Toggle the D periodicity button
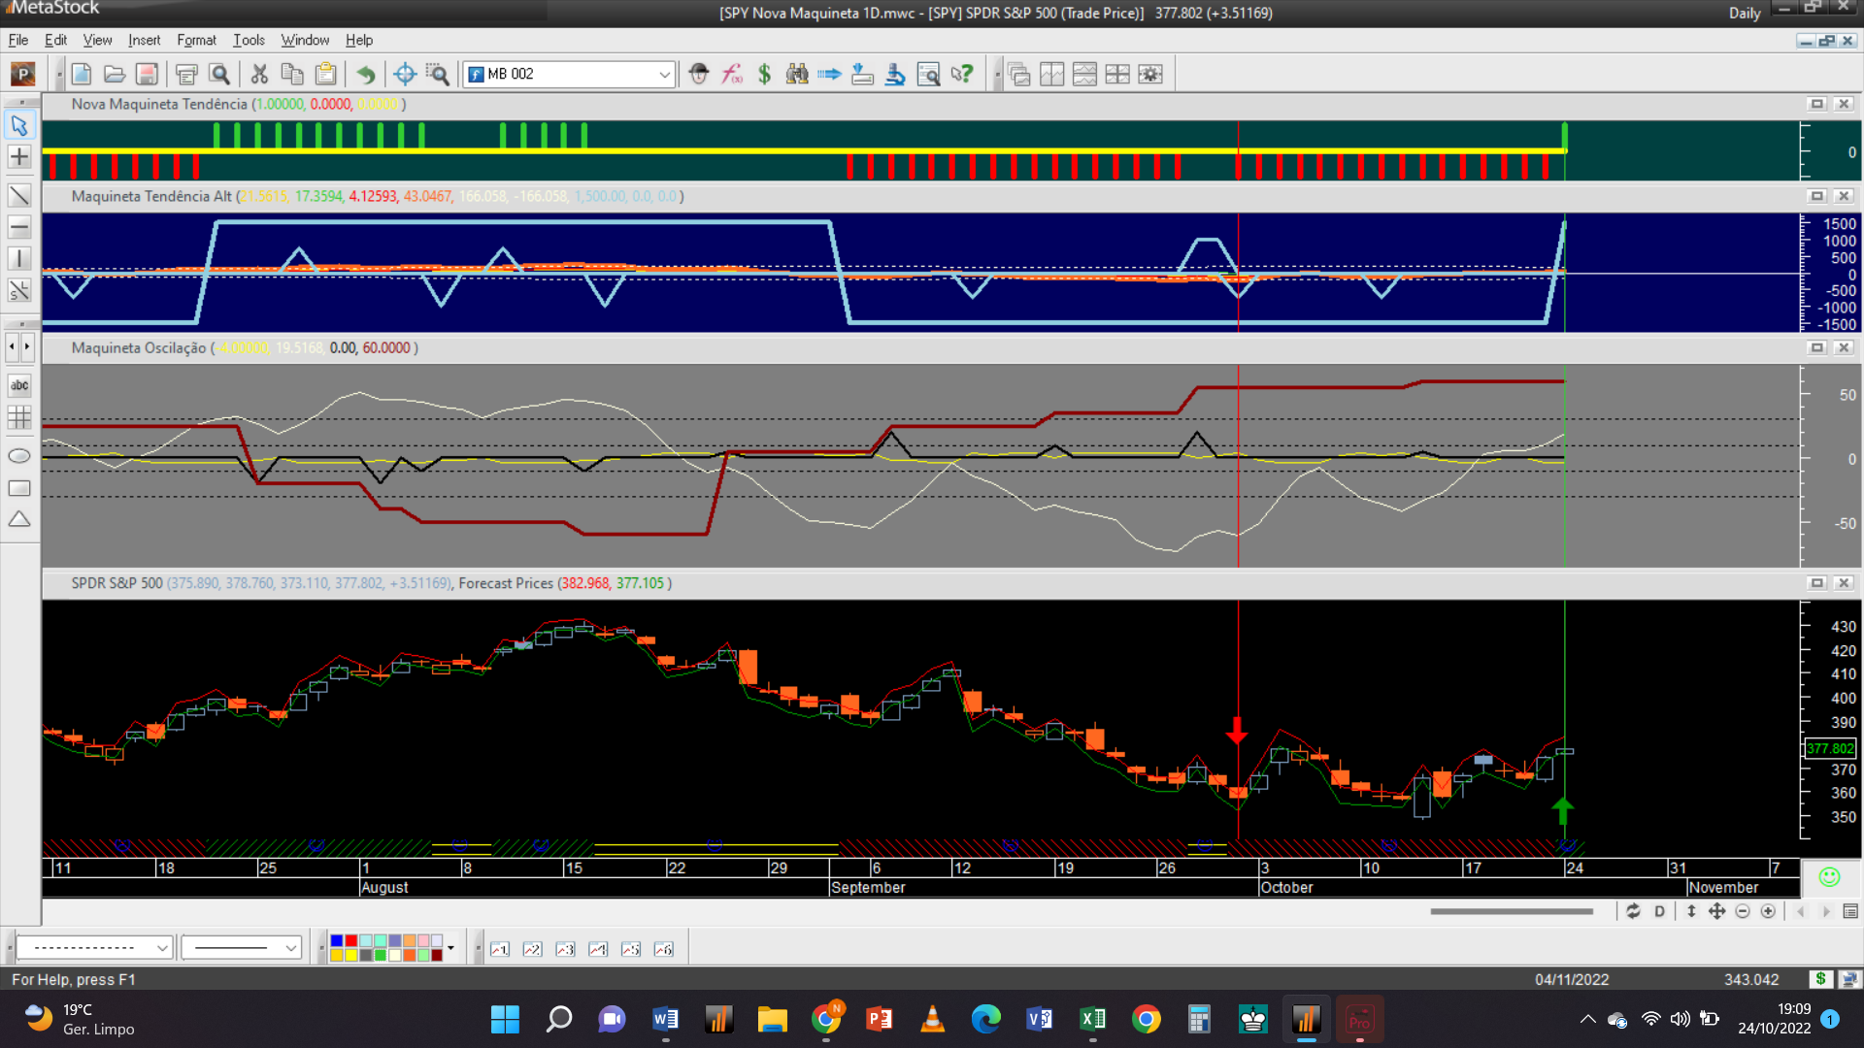Viewport: 1864px width, 1048px height. (1659, 911)
